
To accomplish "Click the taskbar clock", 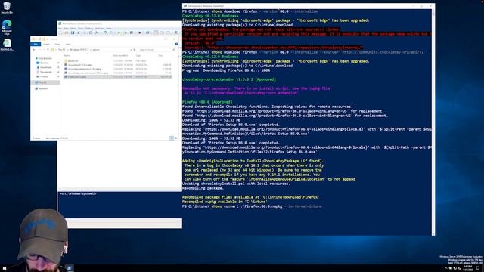I will (x=468, y=268).
